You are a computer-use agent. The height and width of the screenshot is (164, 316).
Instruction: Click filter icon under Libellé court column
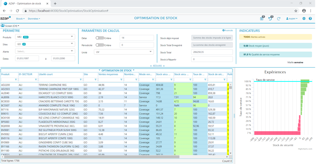[81, 80]
